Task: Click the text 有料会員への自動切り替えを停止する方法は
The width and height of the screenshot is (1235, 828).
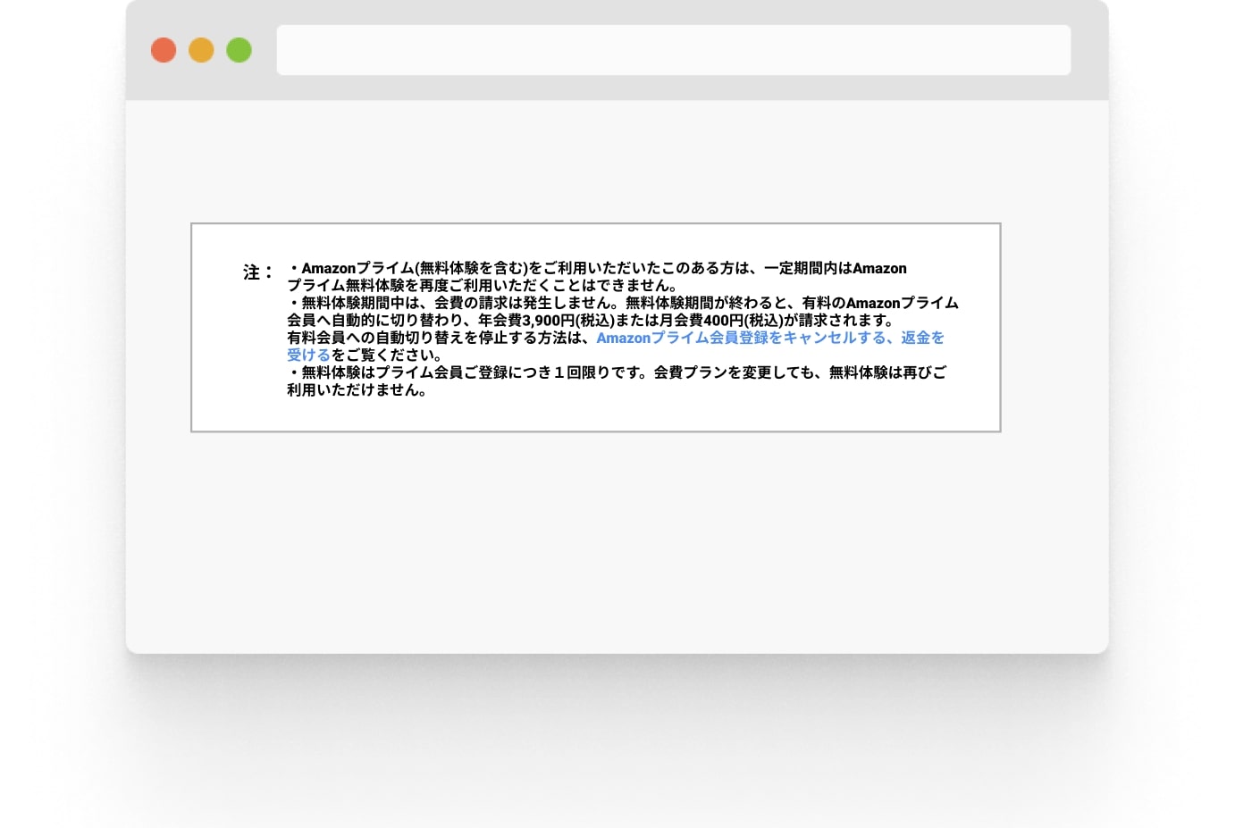Action: pyautogui.click(x=438, y=338)
